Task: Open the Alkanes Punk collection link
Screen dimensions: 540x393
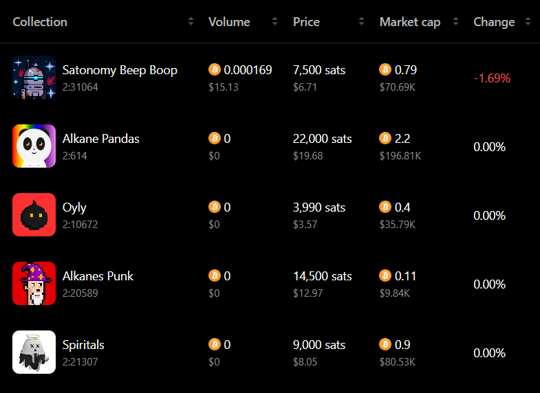Action: click(x=98, y=276)
